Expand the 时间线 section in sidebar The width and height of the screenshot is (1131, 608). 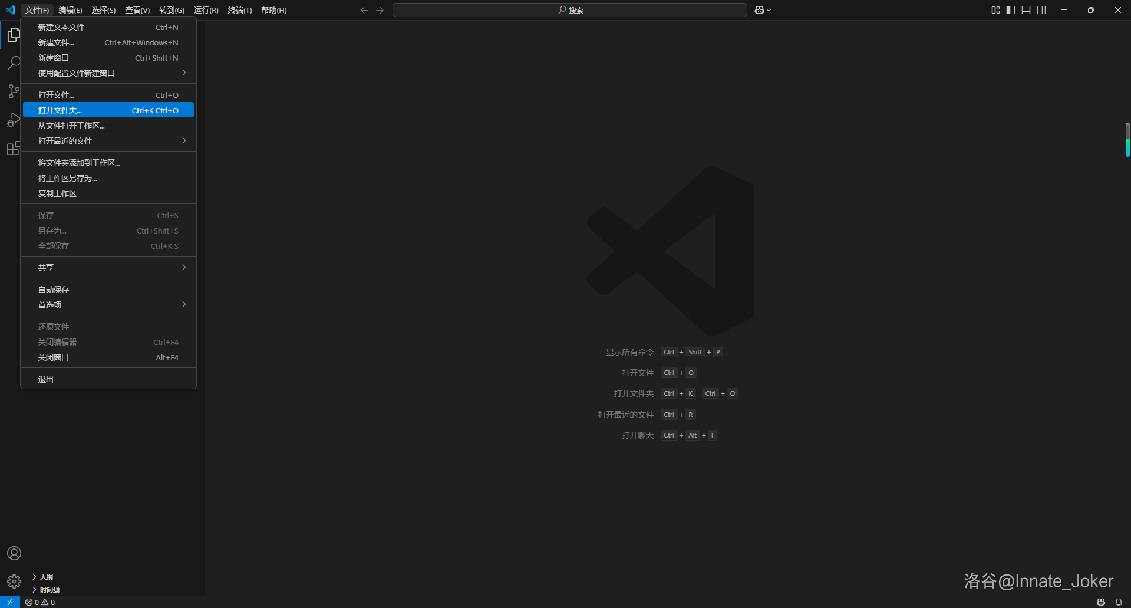point(50,590)
